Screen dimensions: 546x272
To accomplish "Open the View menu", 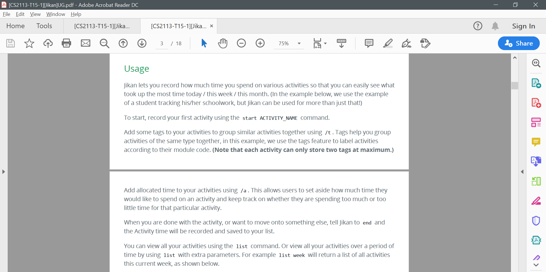I will [35, 14].
